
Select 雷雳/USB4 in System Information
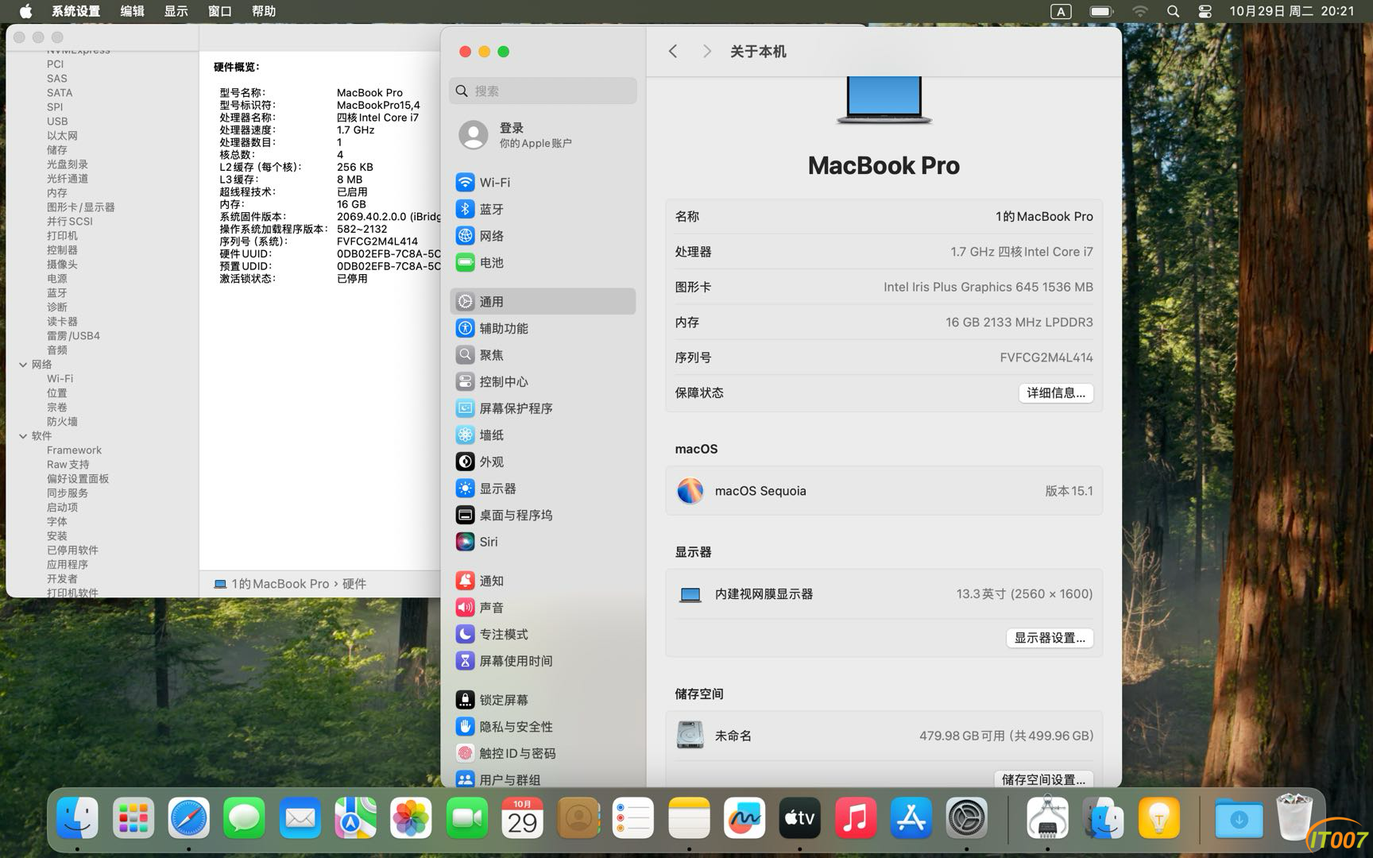pyautogui.click(x=73, y=336)
